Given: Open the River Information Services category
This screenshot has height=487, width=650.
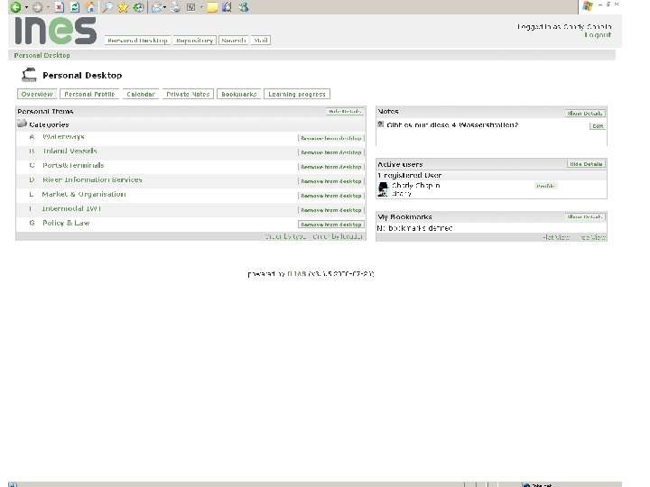Looking at the screenshot, I should (92, 179).
